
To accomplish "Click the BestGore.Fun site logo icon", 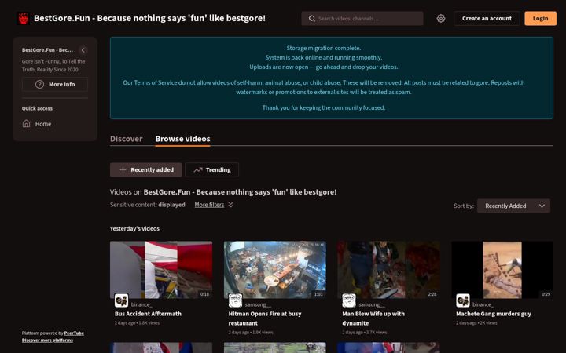I will click(x=24, y=18).
